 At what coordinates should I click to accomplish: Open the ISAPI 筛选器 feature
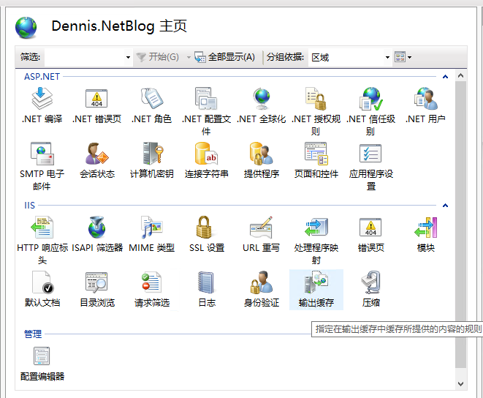tap(96, 235)
